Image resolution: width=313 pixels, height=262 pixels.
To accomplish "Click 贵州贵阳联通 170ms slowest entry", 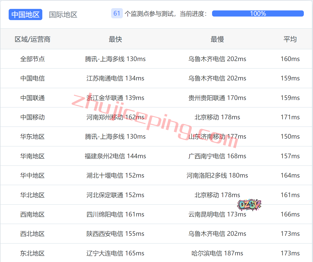I will pos(217,98).
